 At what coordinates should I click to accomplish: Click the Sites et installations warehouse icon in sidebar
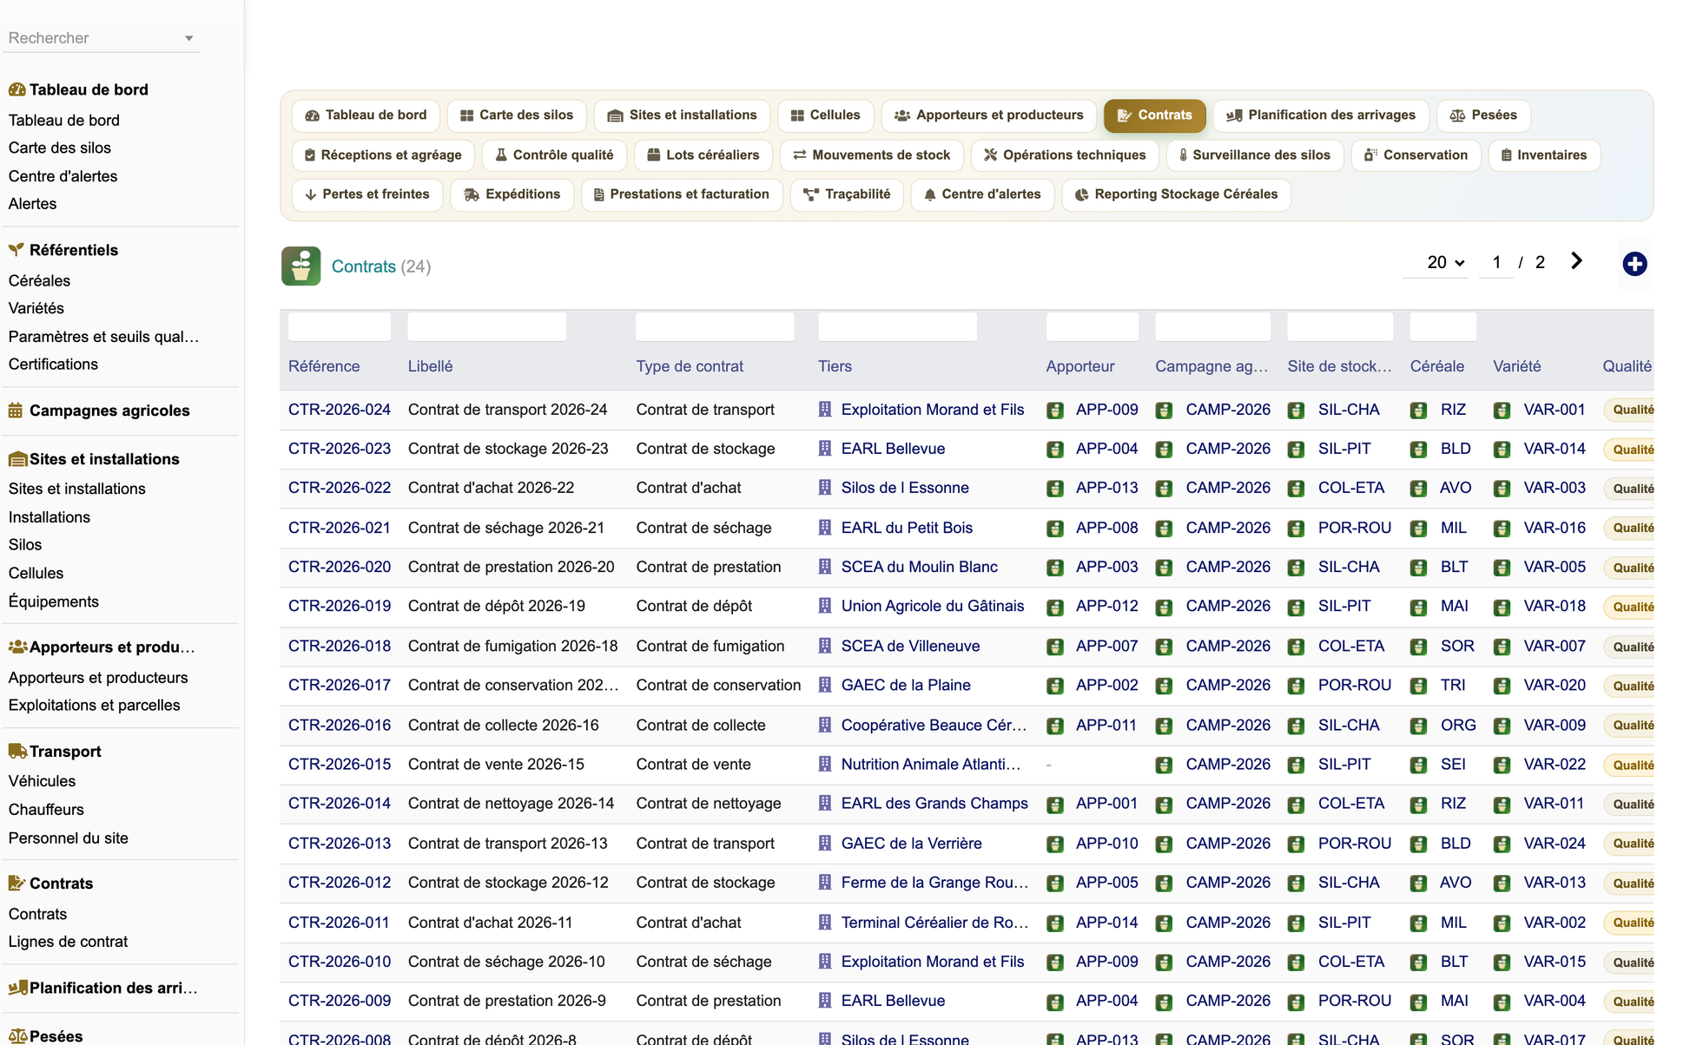(17, 459)
